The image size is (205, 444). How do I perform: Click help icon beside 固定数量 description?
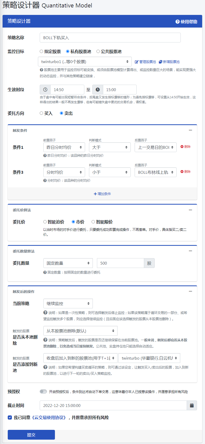click(x=45, y=272)
